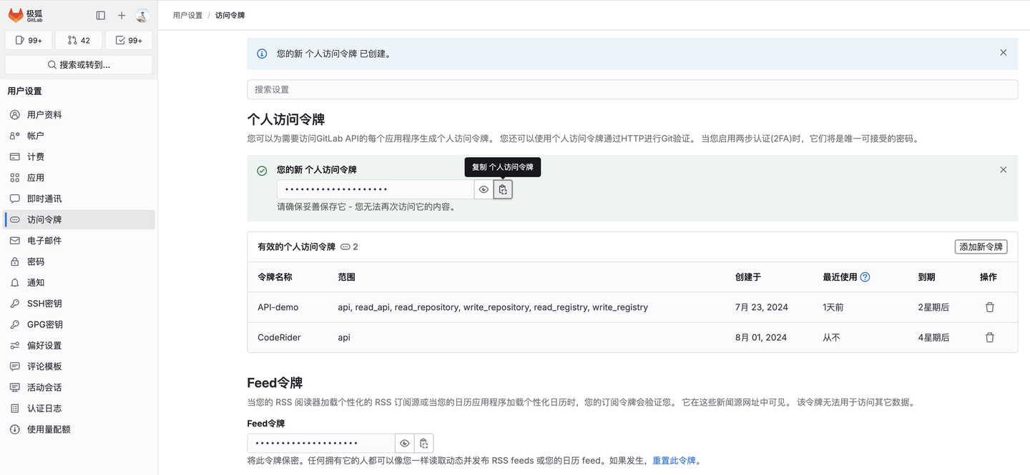Toggle the eye icon beside active token count
Image resolution: width=1030 pixels, height=475 pixels.
point(344,246)
